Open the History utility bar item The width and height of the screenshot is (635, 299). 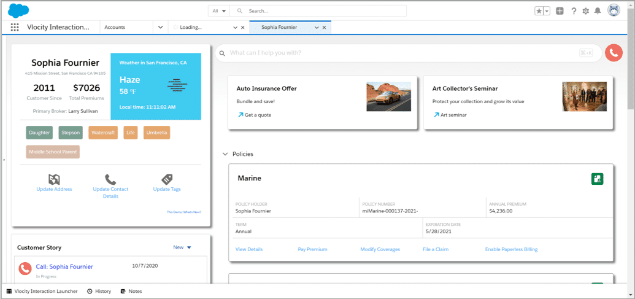99,291
